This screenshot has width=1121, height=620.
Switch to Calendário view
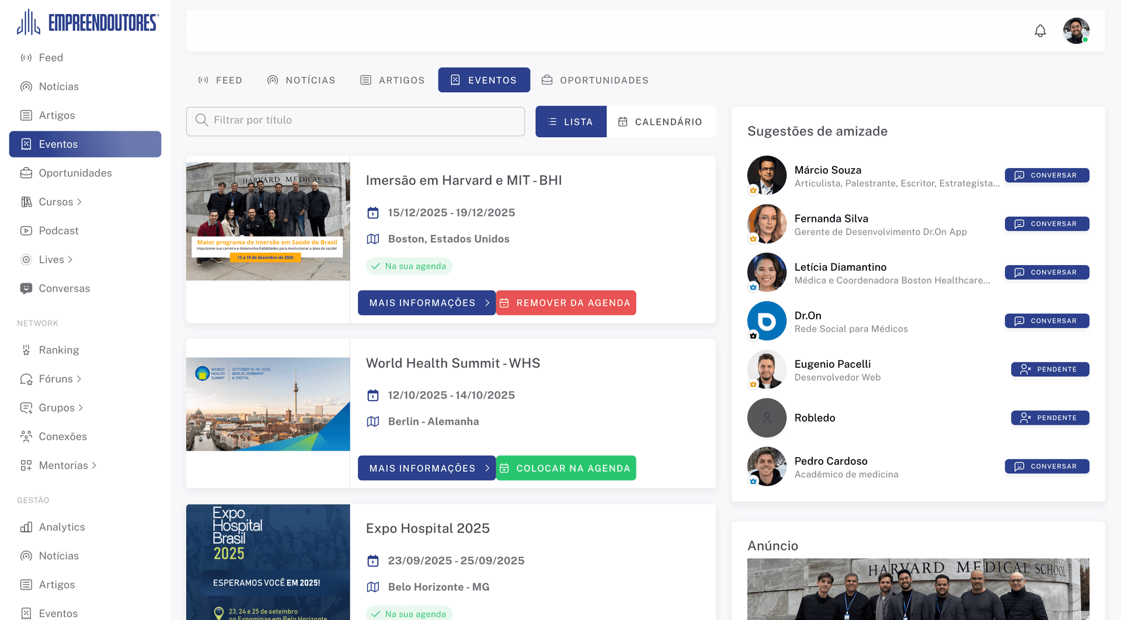660,121
